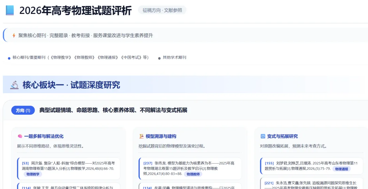This screenshot has width=368, height=189.
Task: Click the 典型试题情境、命题思路 direction title
Action: [x=113, y=111]
